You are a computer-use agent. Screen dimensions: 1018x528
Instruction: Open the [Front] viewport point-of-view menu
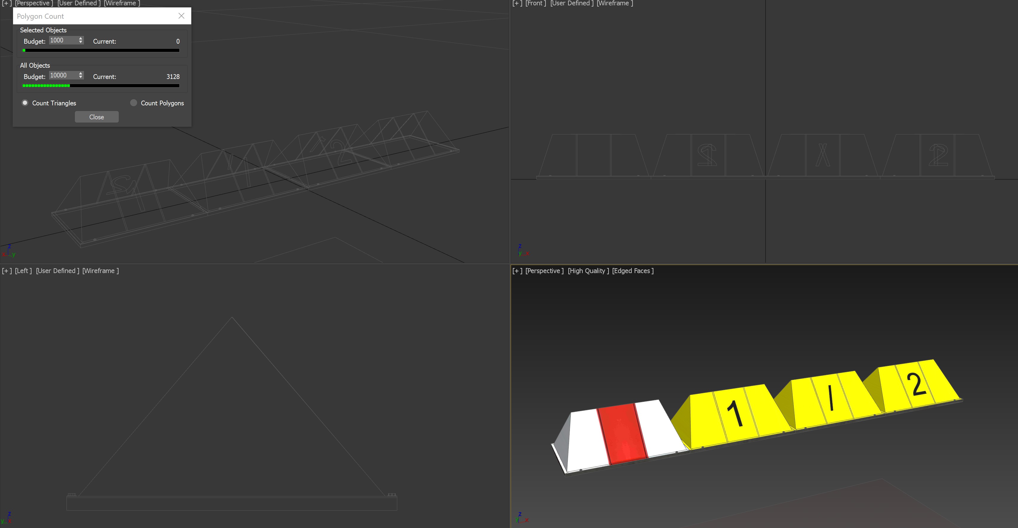click(535, 3)
